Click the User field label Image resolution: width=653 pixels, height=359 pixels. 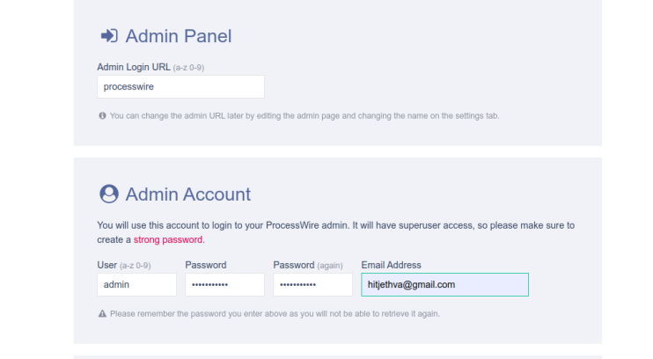(x=108, y=265)
